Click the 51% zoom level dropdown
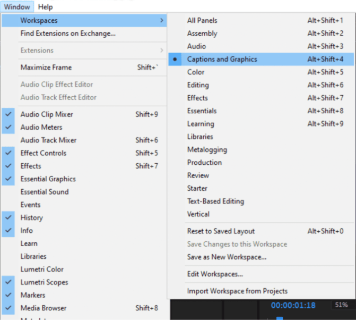This screenshot has height=320, width=356. tap(340, 305)
